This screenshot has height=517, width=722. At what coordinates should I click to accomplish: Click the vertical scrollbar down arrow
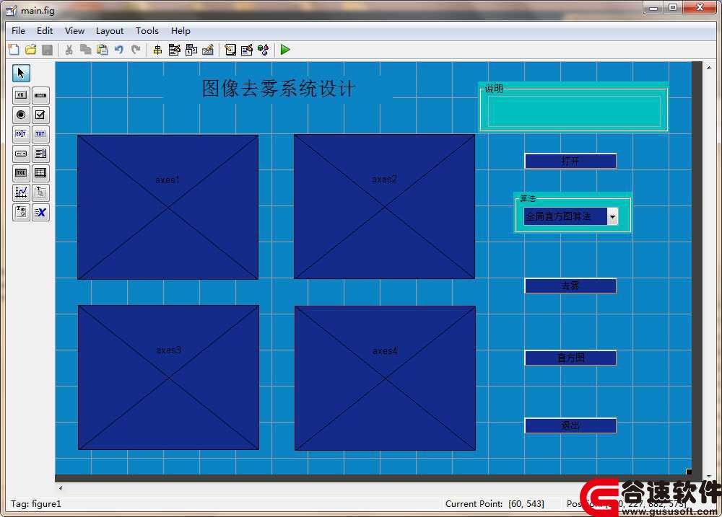[709, 477]
